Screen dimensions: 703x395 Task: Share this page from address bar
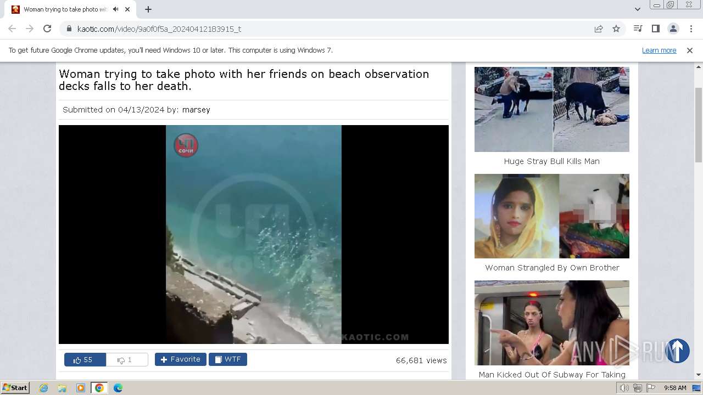tap(599, 29)
